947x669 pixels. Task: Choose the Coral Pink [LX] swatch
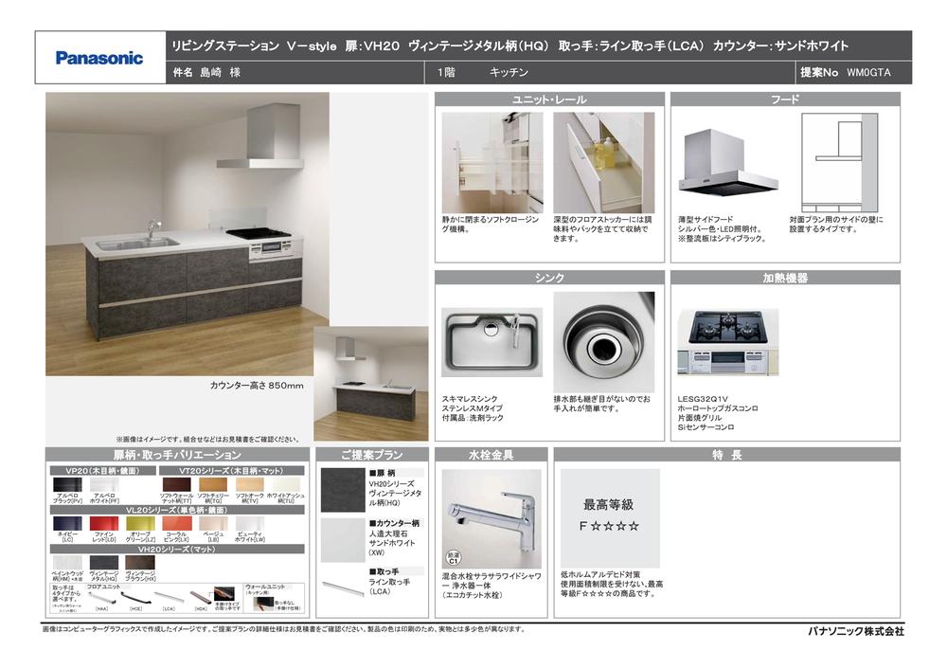point(177,523)
